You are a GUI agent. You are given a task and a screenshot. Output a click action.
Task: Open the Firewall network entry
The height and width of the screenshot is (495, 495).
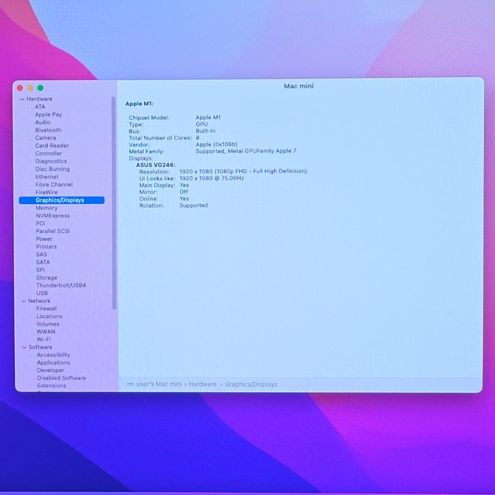(47, 309)
